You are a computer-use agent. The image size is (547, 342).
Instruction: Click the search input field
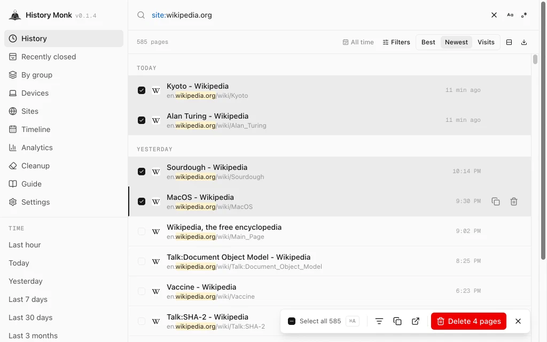[x=317, y=15]
